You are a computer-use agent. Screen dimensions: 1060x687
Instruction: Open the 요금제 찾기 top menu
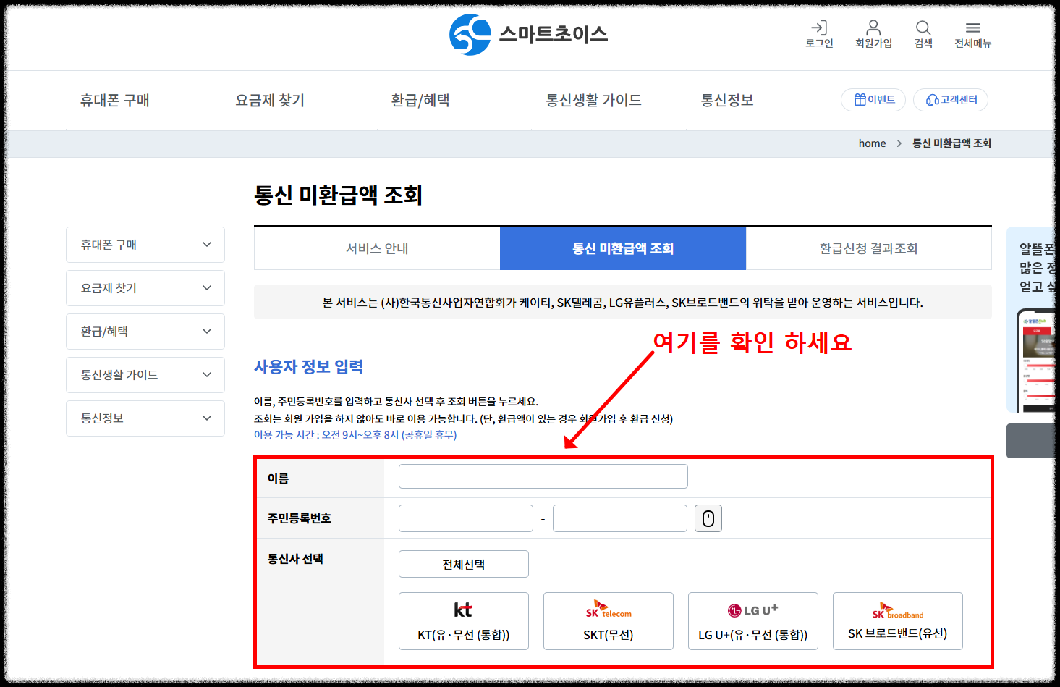(x=270, y=101)
